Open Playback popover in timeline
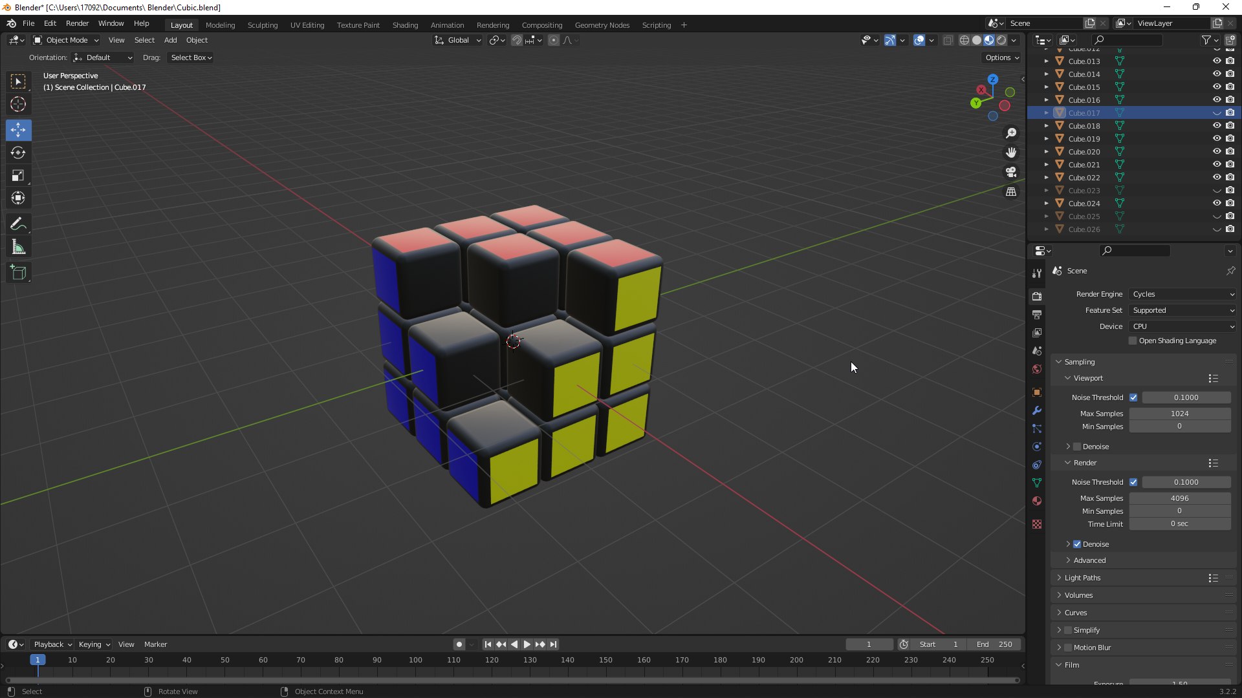This screenshot has height=698, width=1242. pyautogui.click(x=52, y=644)
